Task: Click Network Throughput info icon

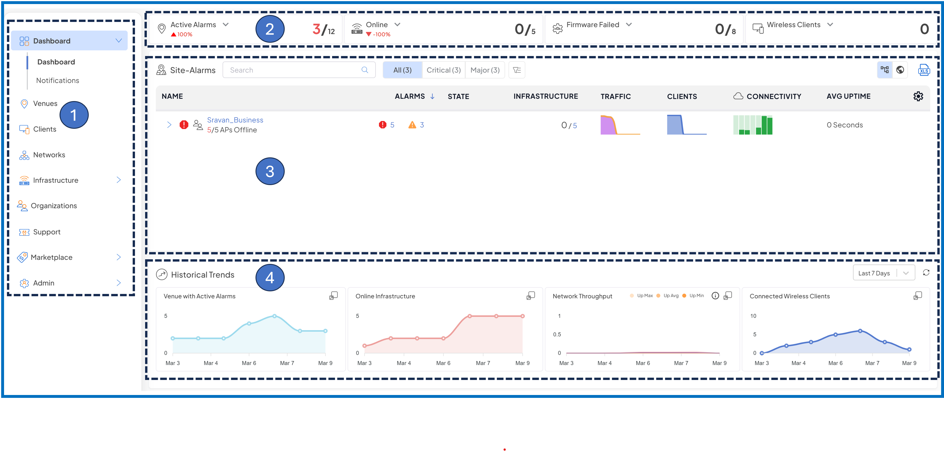Action: (x=715, y=296)
